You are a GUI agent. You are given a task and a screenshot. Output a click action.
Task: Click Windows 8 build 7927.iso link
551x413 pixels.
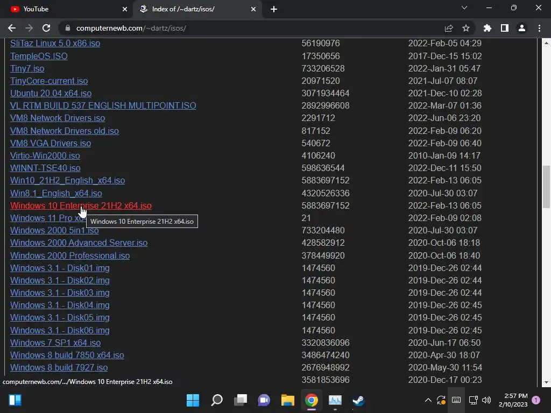(x=59, y=367)
